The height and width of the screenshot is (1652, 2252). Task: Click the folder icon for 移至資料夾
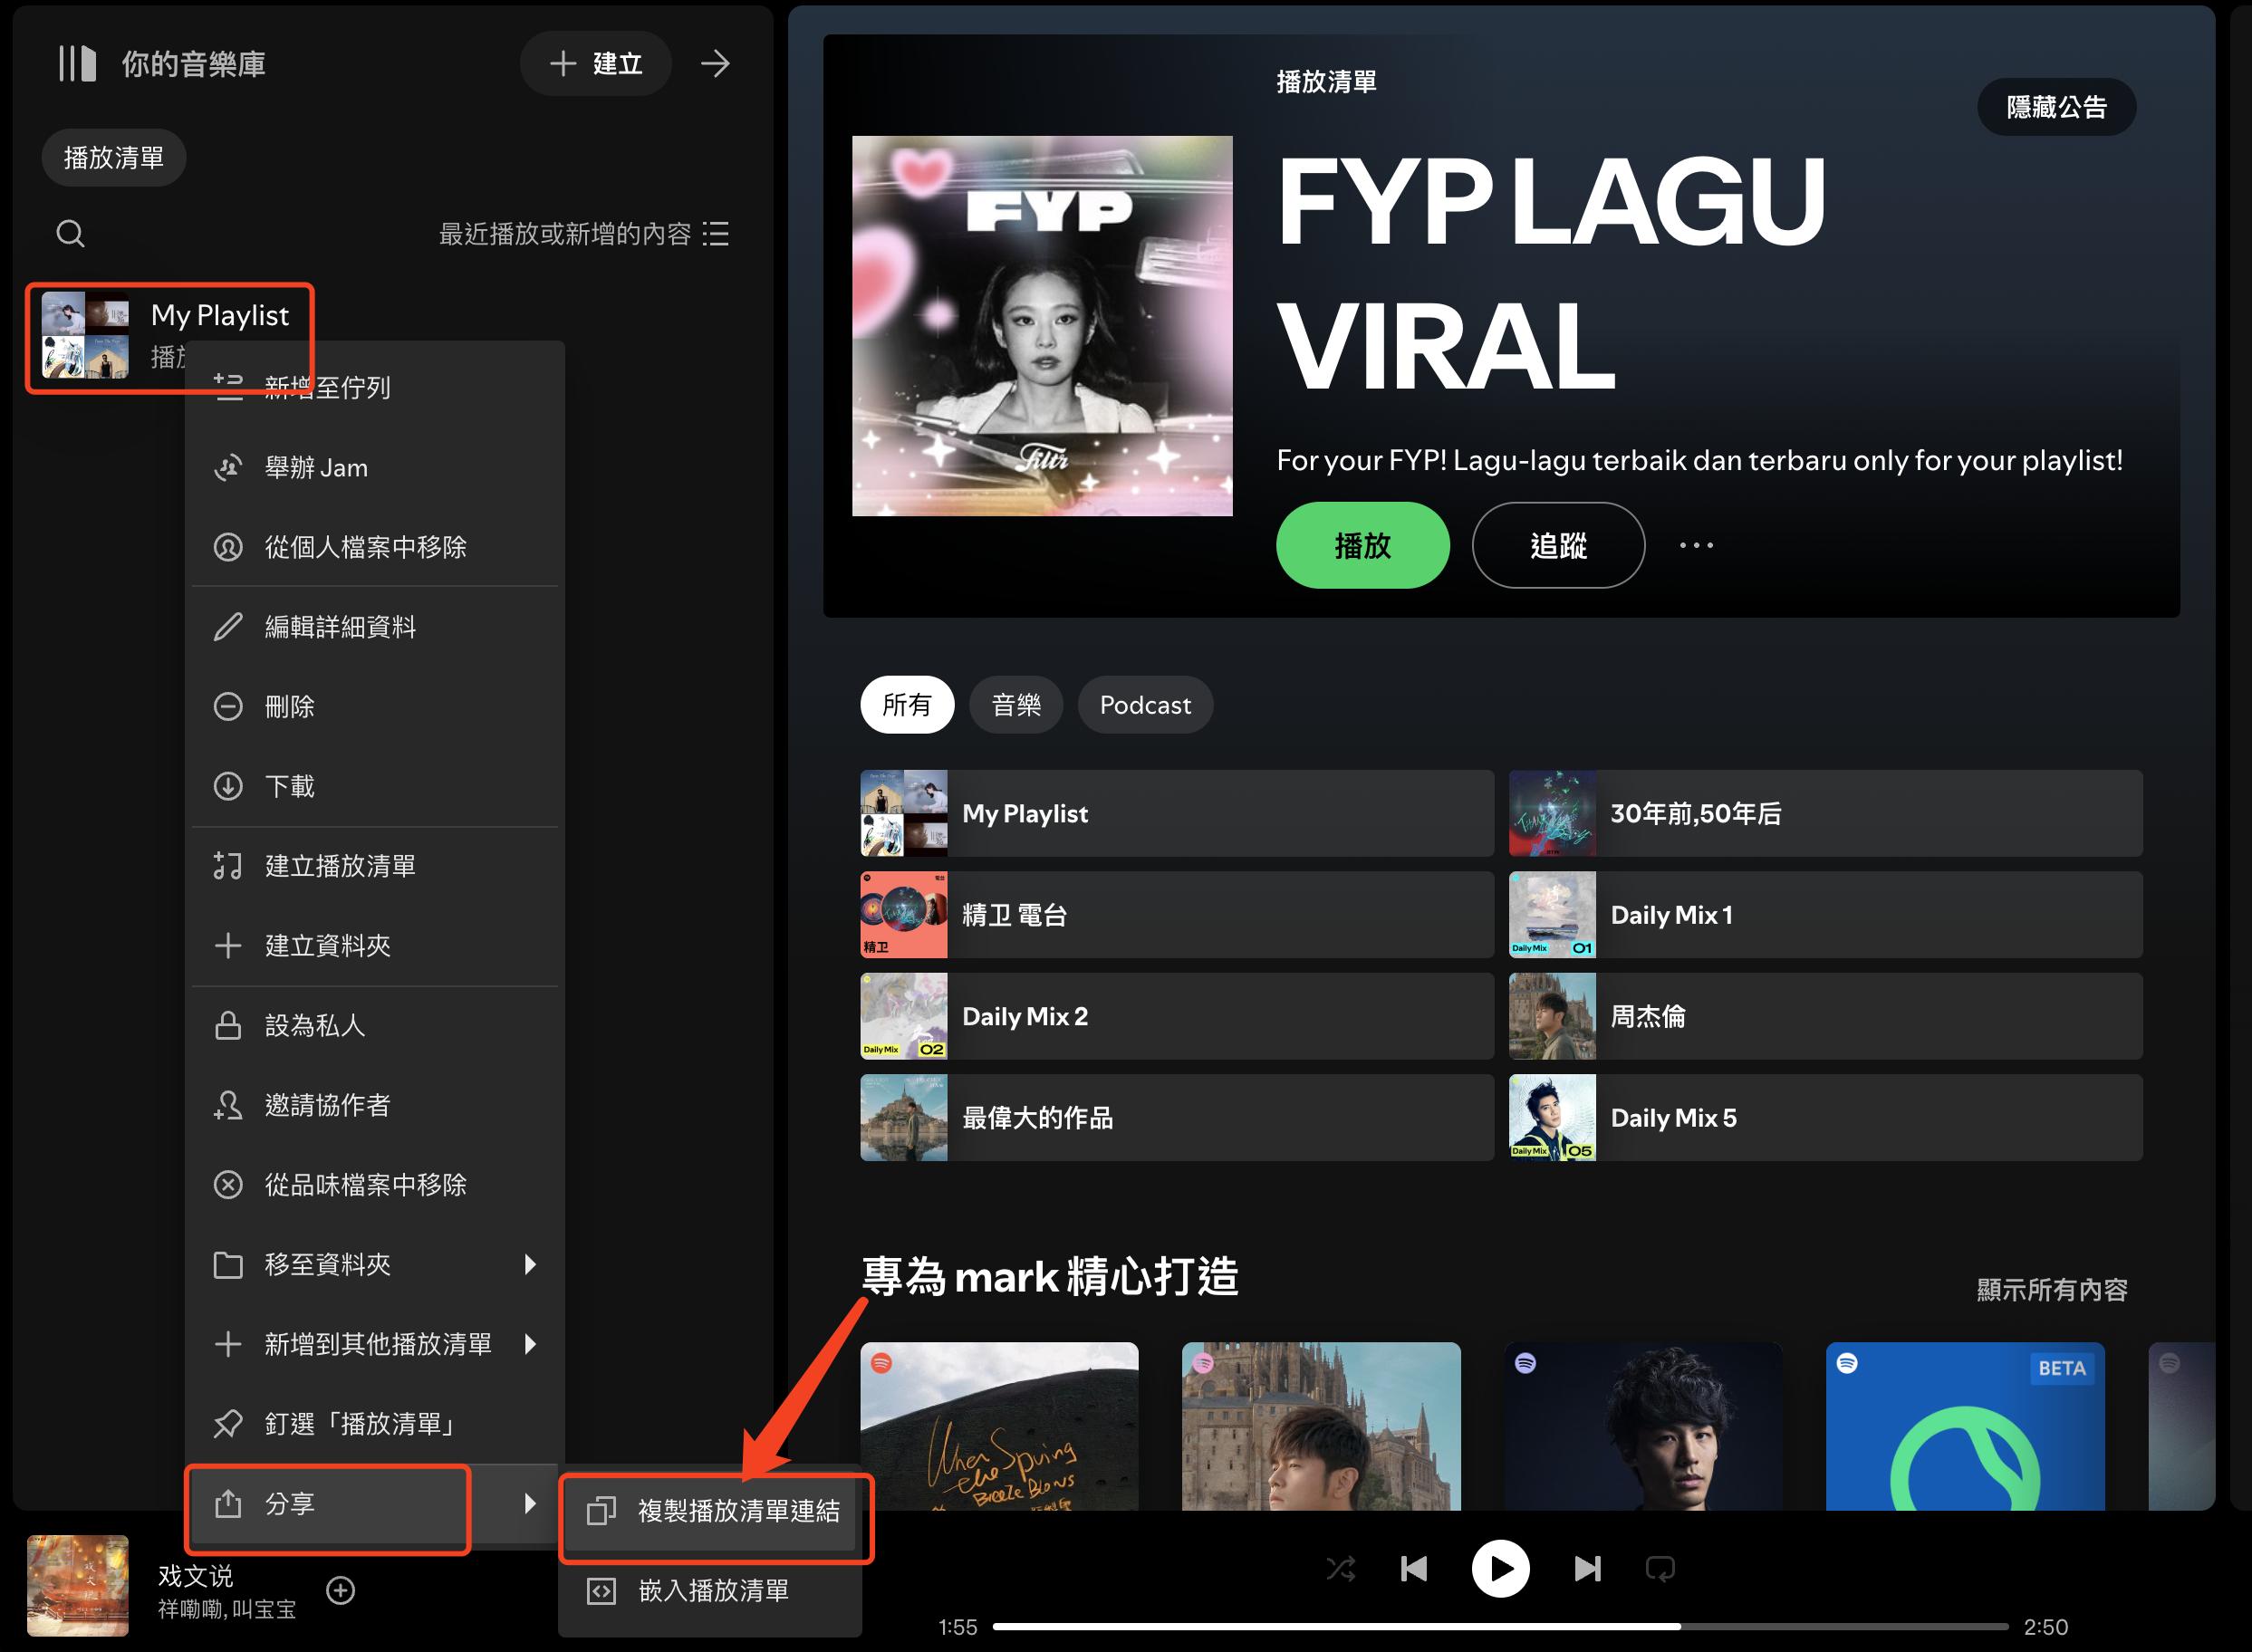tap(228, 1265)
